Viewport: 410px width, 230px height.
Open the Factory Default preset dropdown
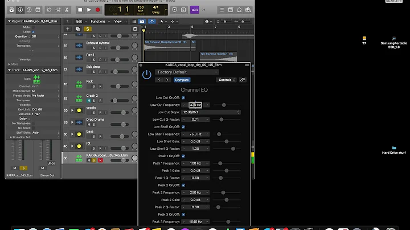[x=187, y=72]
